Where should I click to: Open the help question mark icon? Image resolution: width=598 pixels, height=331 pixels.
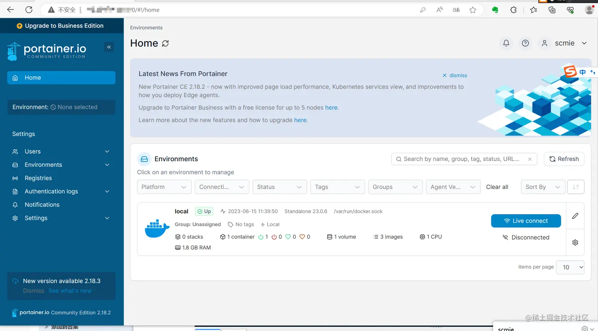525,43
